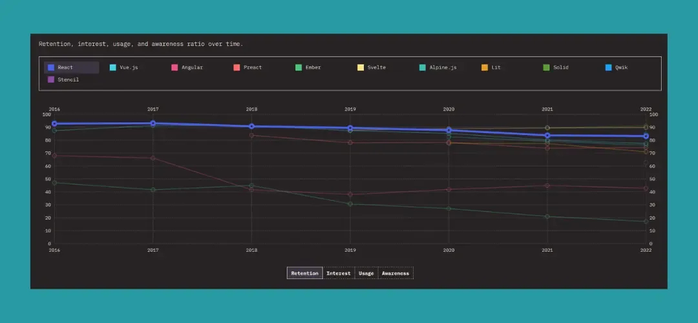
Task: Switch to the Interest tab
Action: (339, 273)
